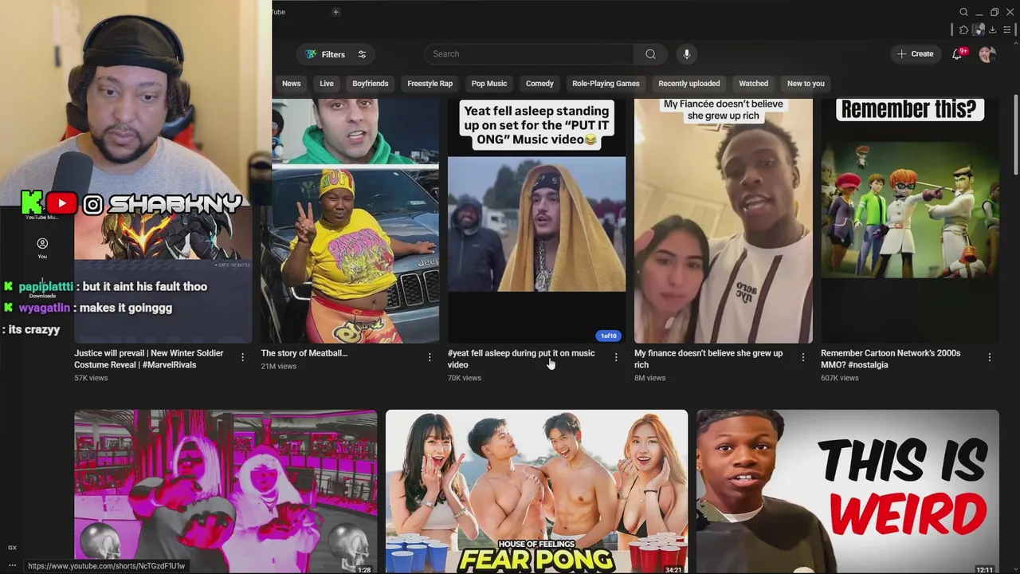Viewport: 1020px width, 574px height.
Task: Click the search magnifier button beside the search box
Action: (x=650, y=54)
